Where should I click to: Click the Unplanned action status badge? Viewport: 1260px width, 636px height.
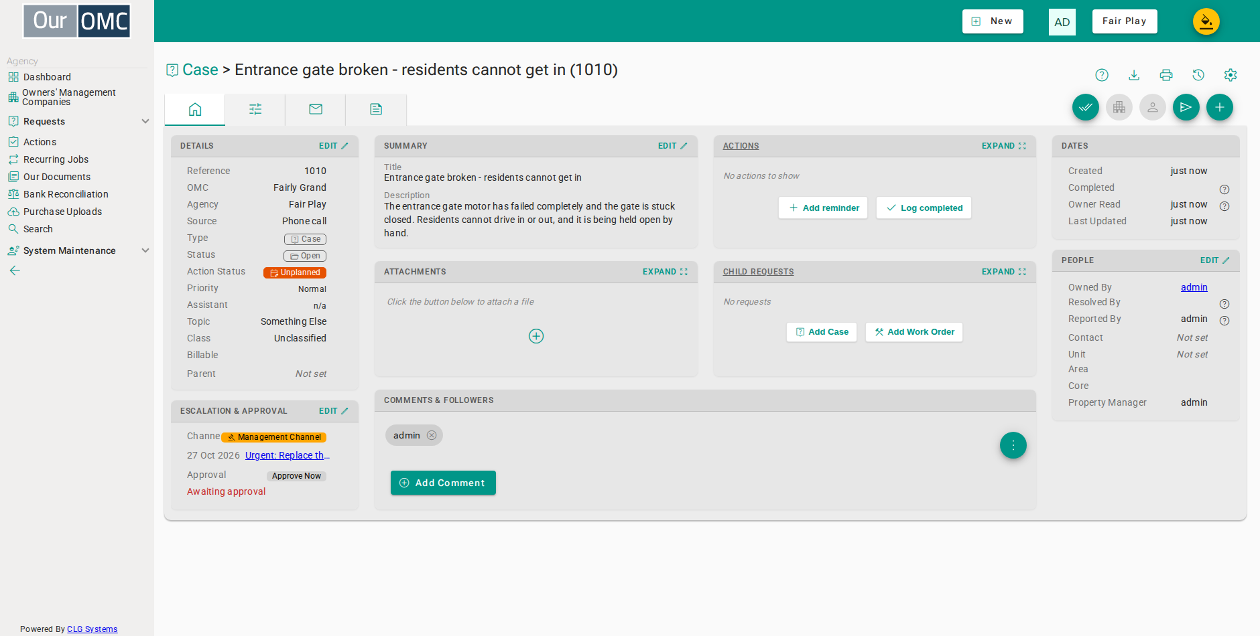point(295,272)
